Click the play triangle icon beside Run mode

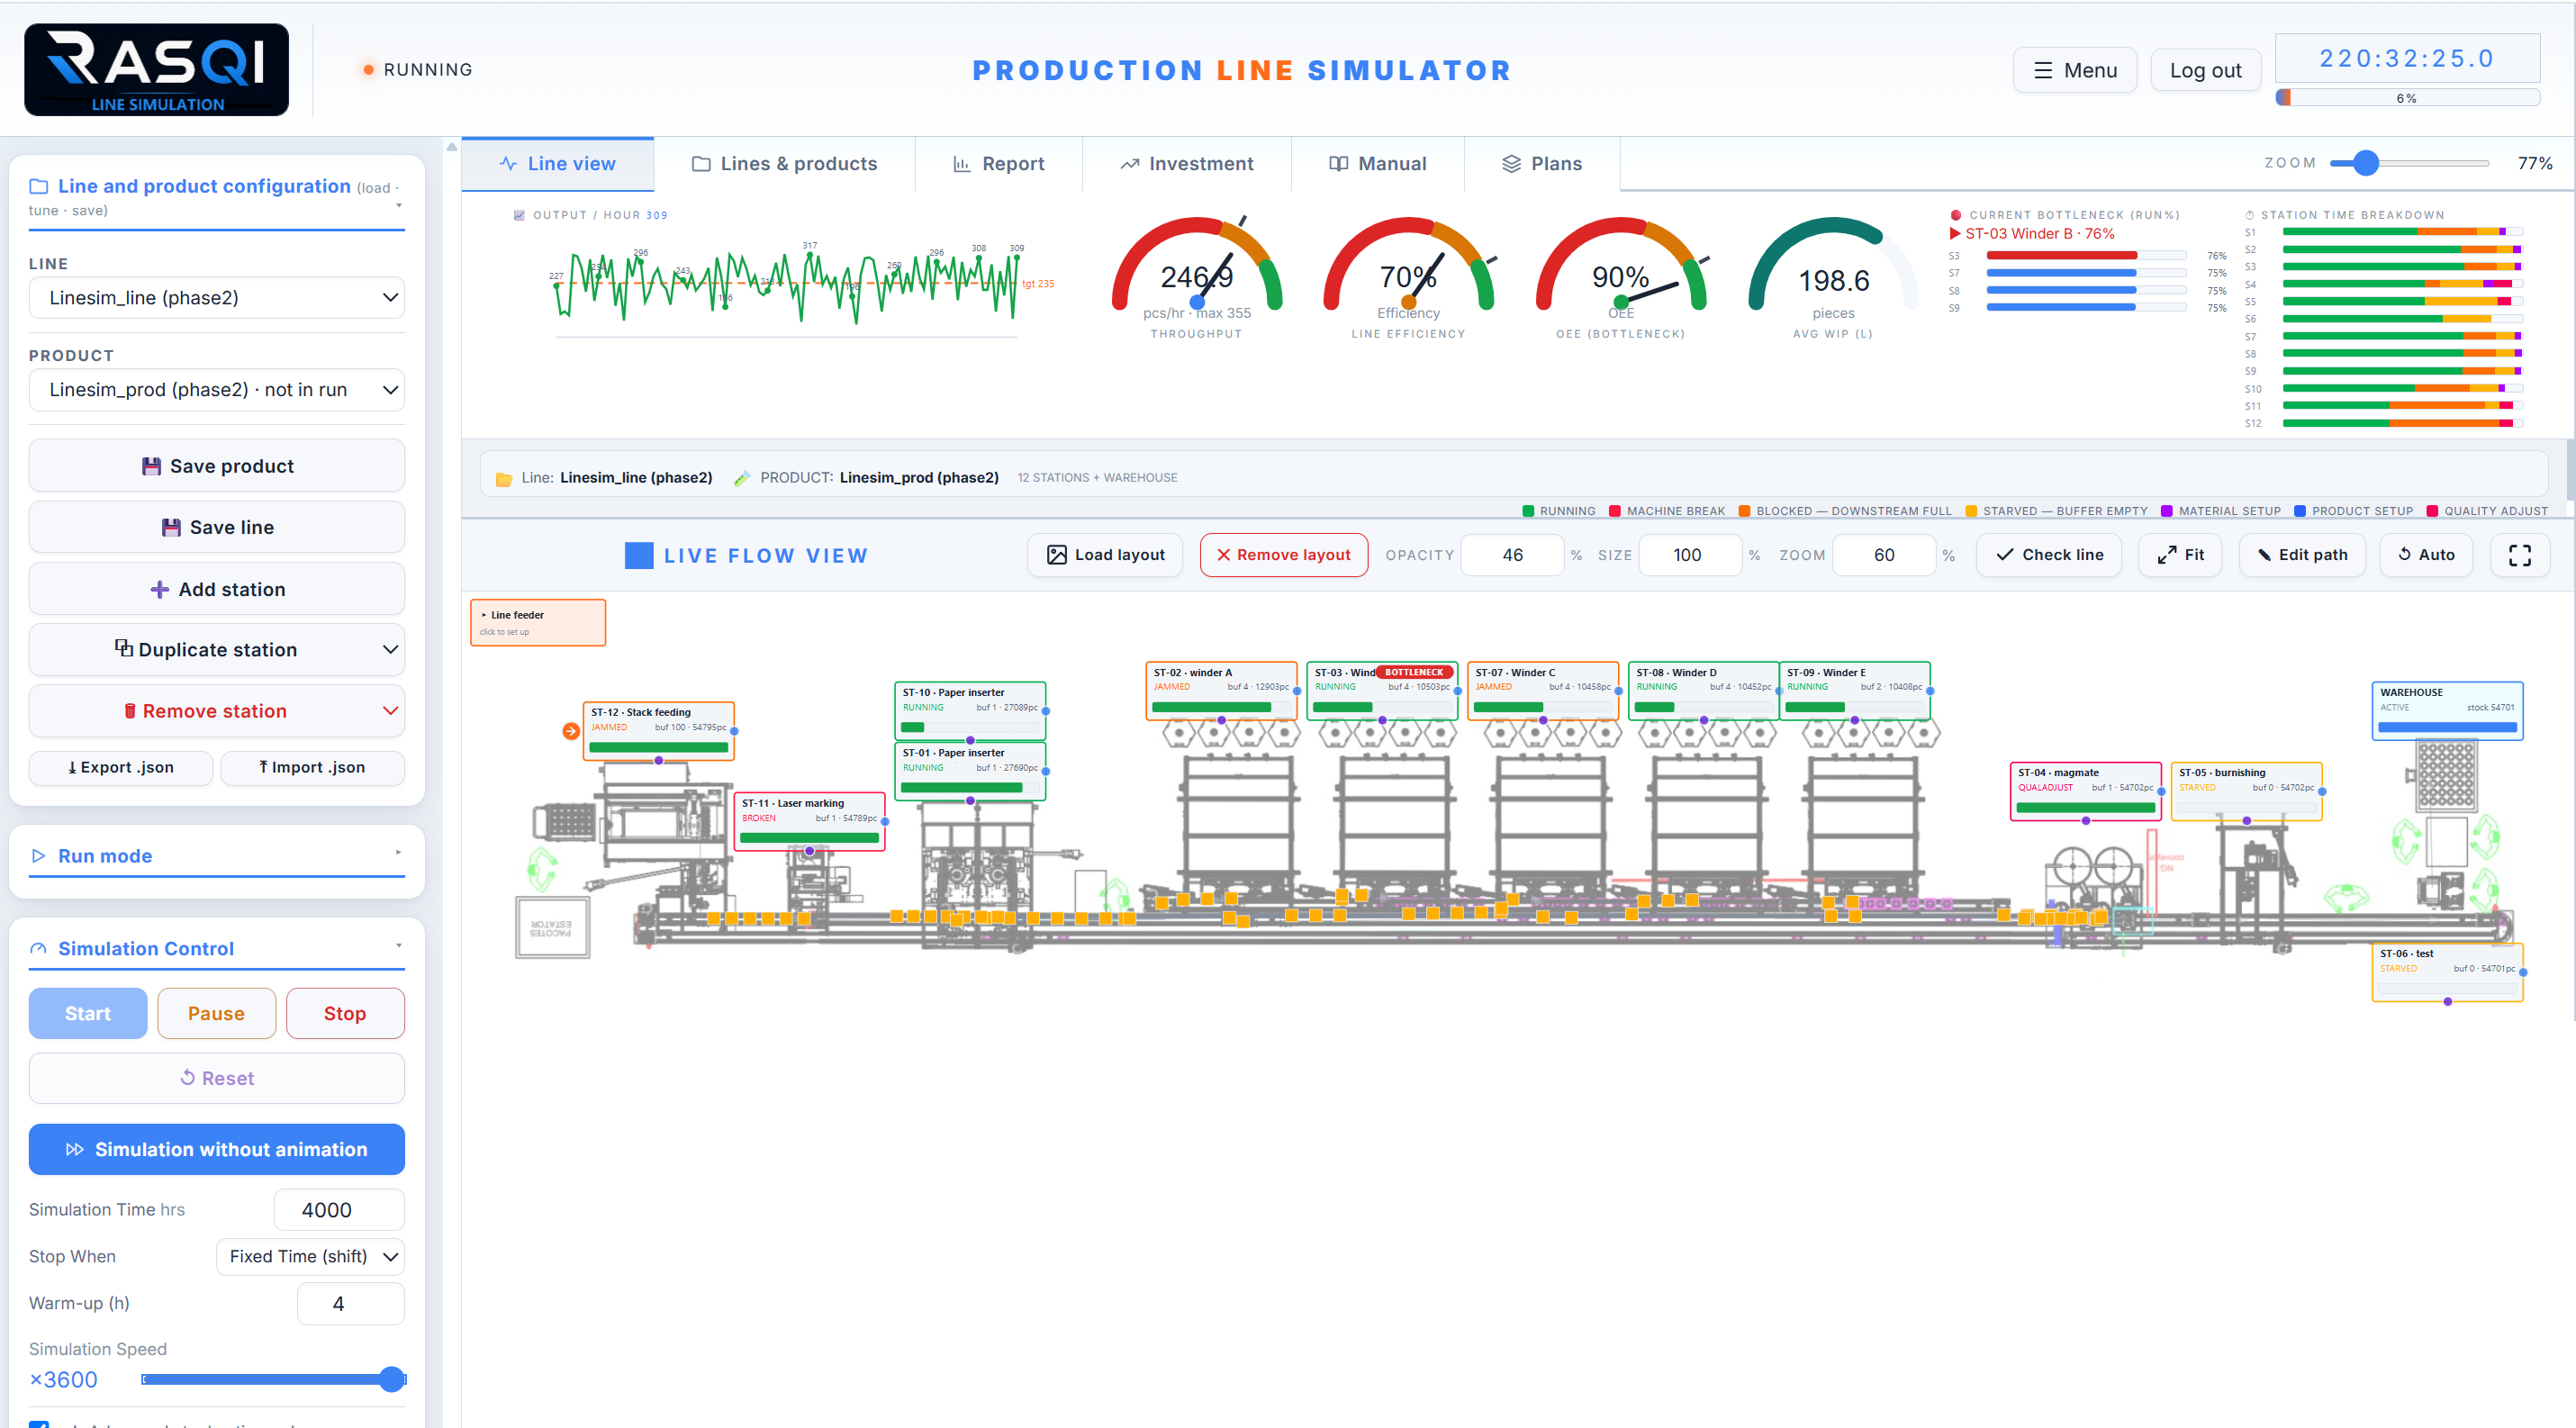pyautogui.click(x=39, y=856)
